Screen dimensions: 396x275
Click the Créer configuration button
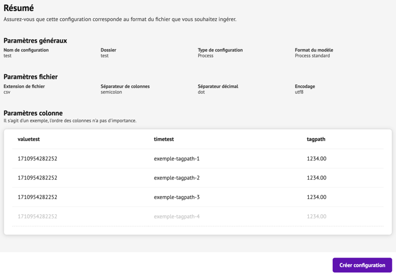[362, 265]
